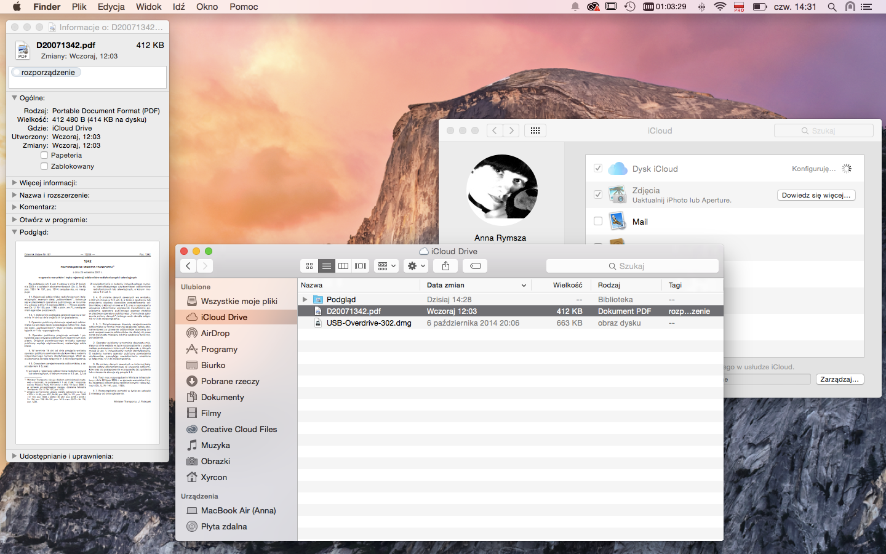Expand the Udostępnianie i uprawnienia section

[x=14, y=456]
